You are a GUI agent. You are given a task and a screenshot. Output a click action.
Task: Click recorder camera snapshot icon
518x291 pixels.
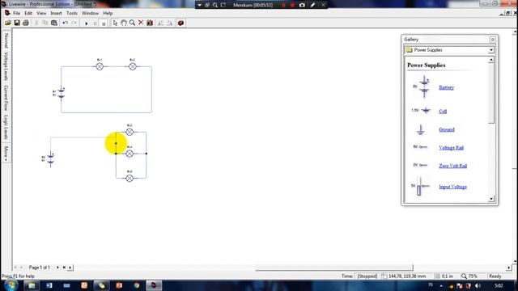point(302,5)
